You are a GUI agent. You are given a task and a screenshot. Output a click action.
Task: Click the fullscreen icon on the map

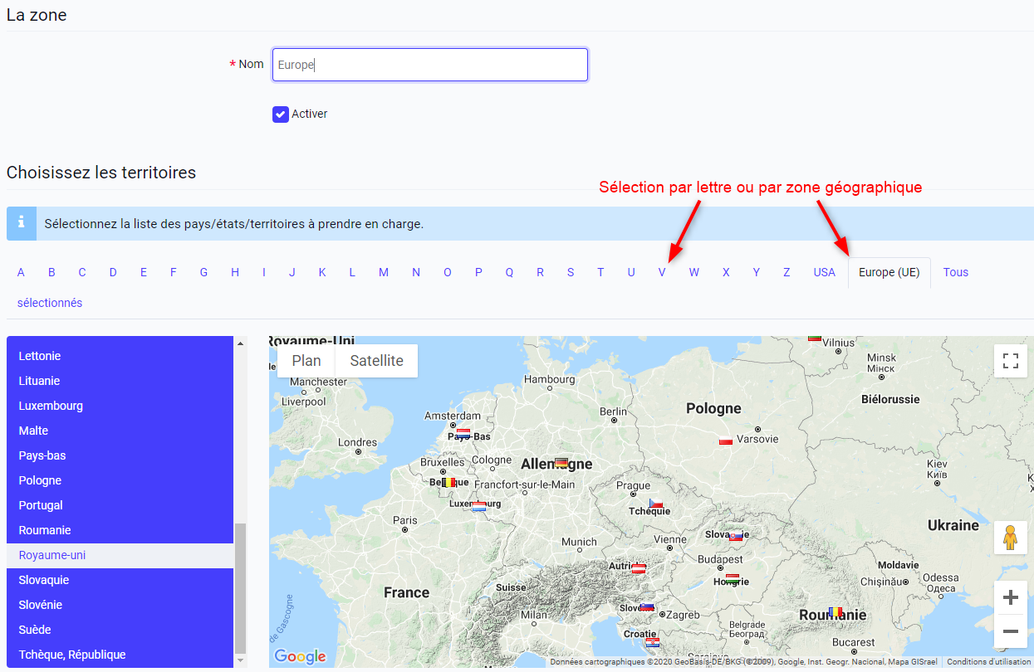(1010, 361)
